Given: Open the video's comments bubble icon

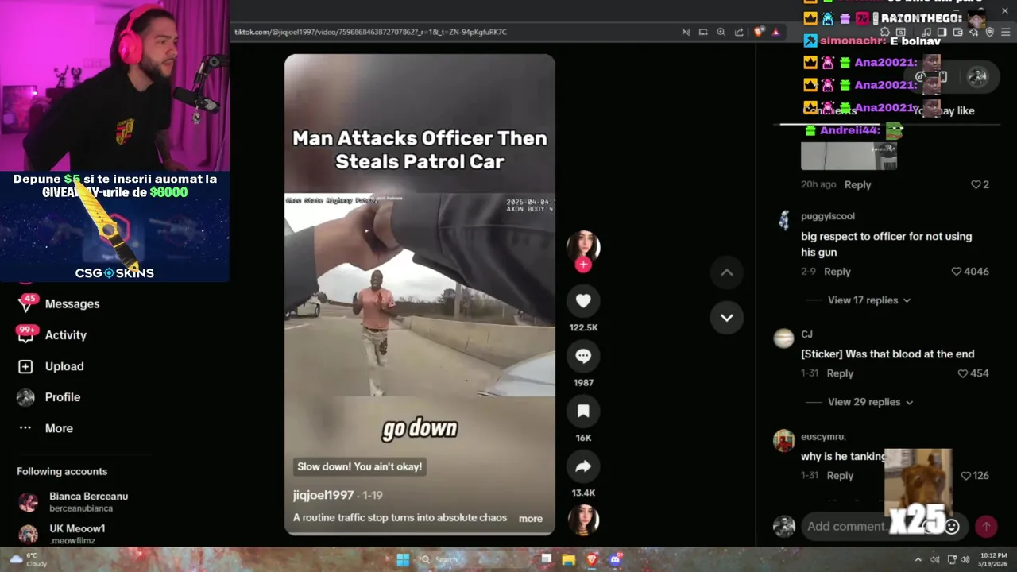Looking at the screenshot, I should (583, 356).
